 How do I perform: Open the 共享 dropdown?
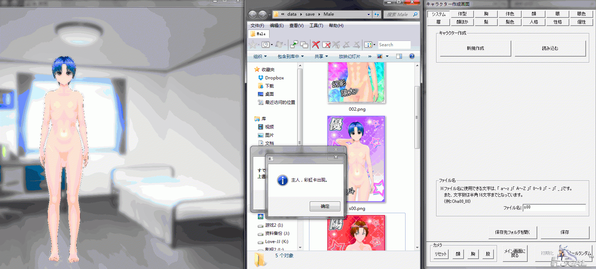pyautogui.click(x=321, y=56)
